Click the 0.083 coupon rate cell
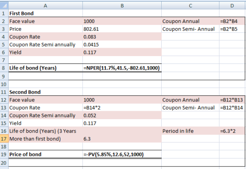 coord(122,37)
